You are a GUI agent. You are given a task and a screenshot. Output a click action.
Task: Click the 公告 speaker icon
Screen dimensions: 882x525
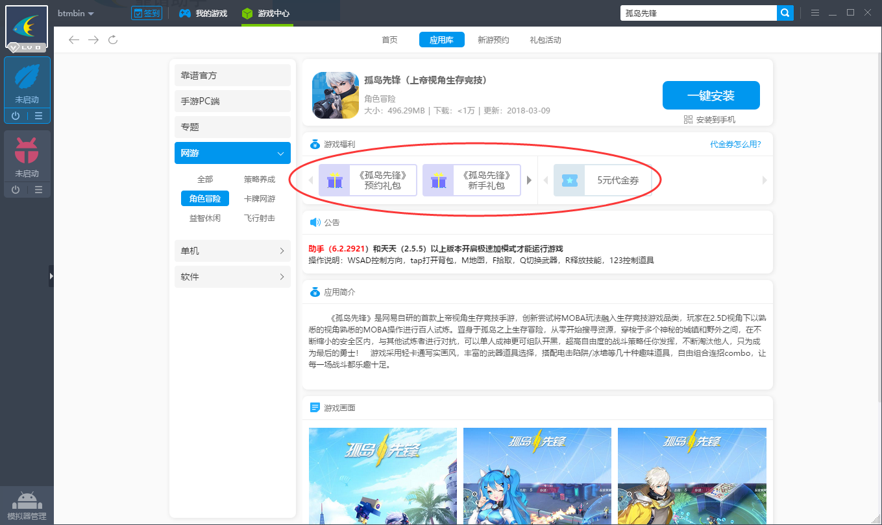coord(315,222)
